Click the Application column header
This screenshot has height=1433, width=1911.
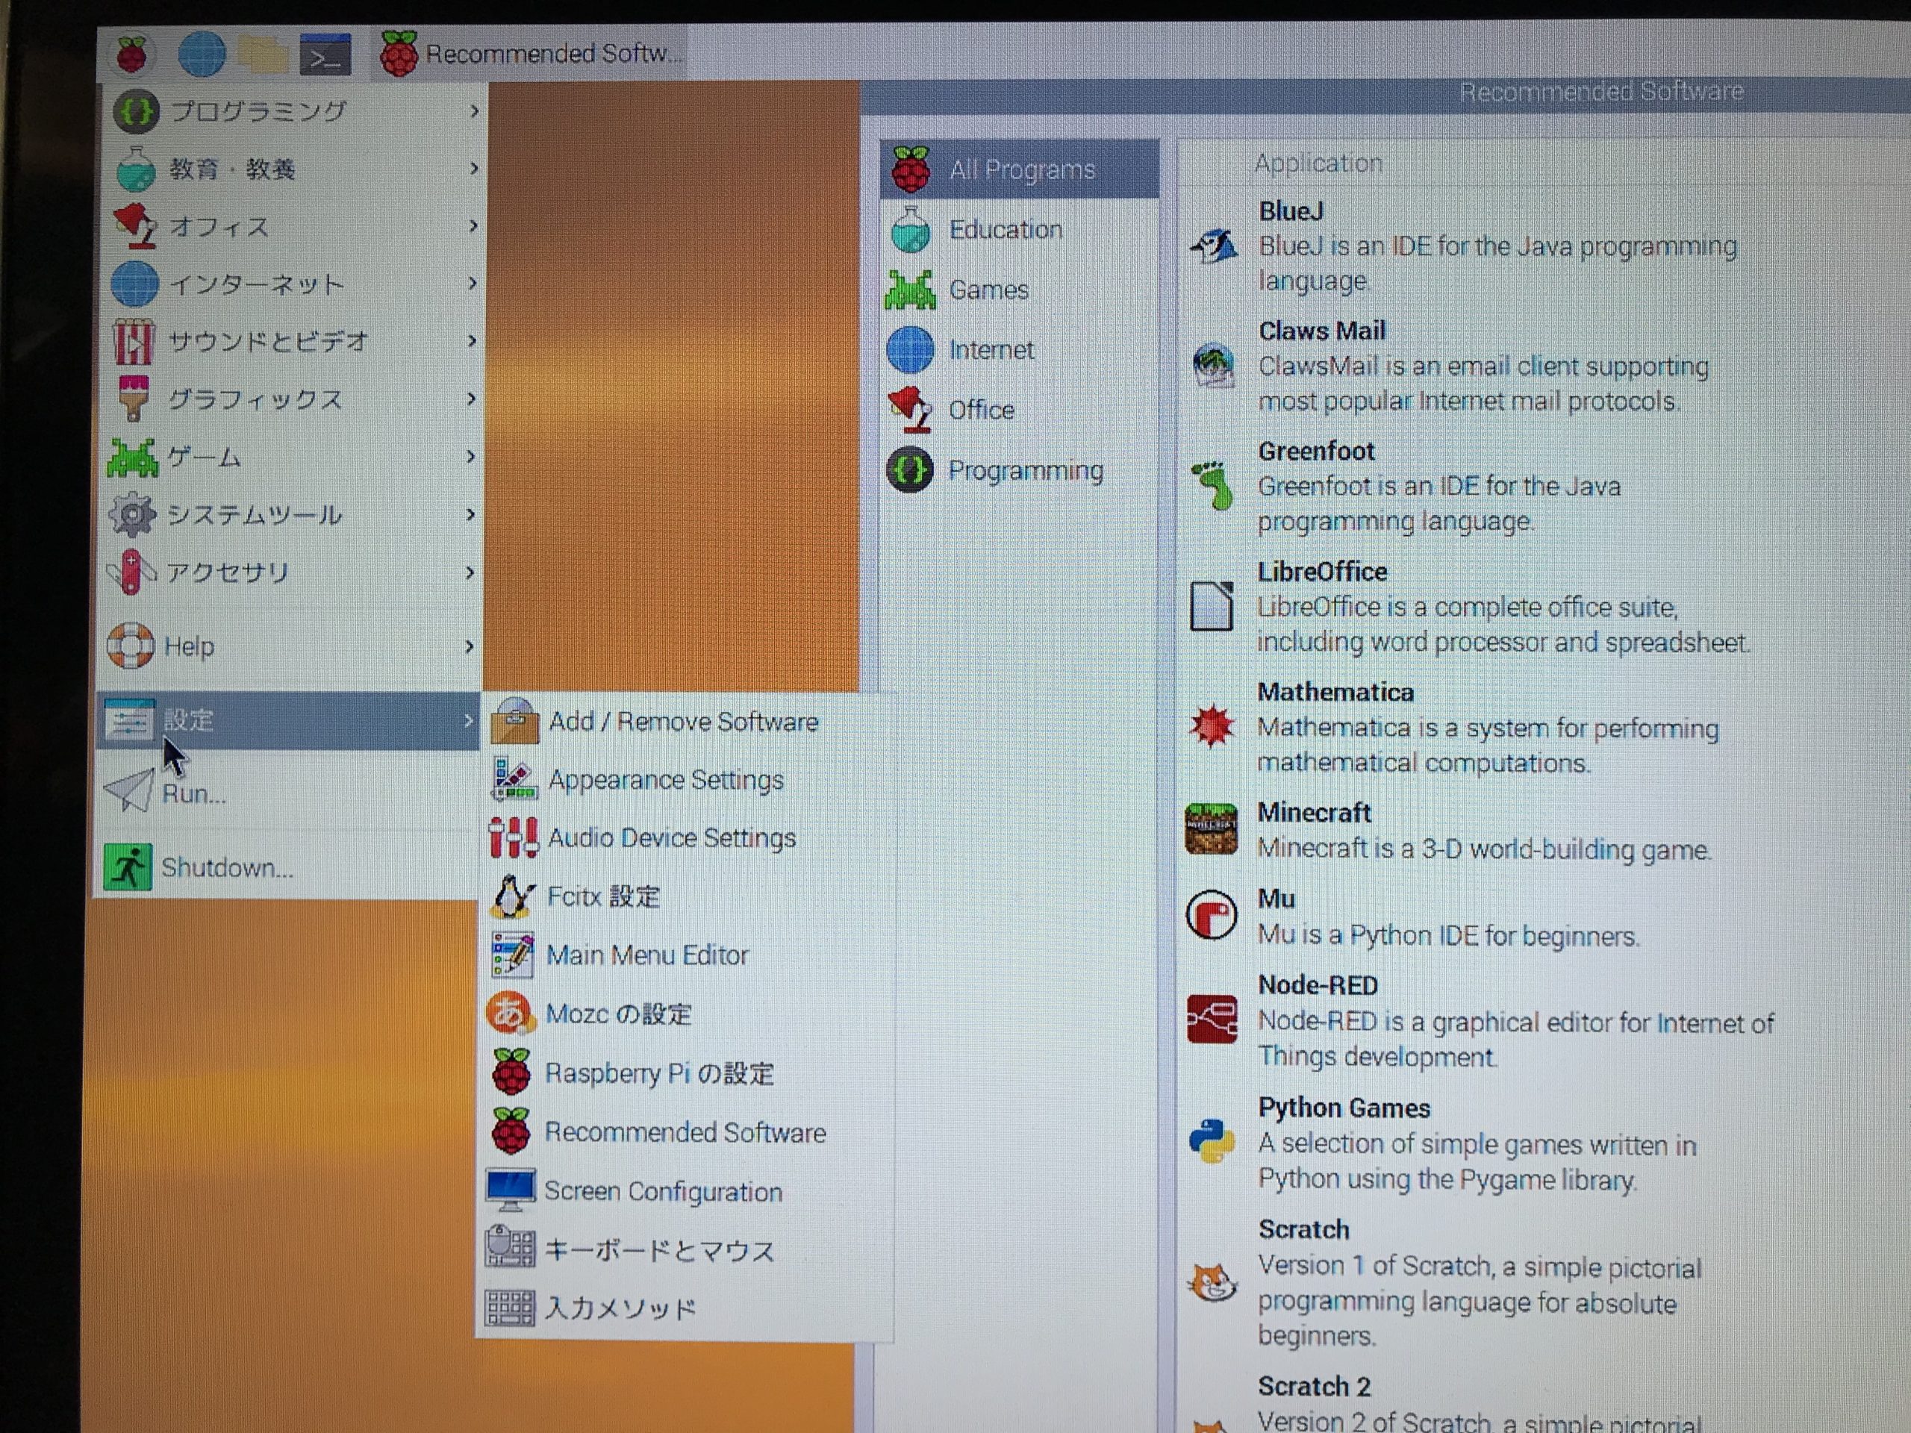(x=1318, y=163)
